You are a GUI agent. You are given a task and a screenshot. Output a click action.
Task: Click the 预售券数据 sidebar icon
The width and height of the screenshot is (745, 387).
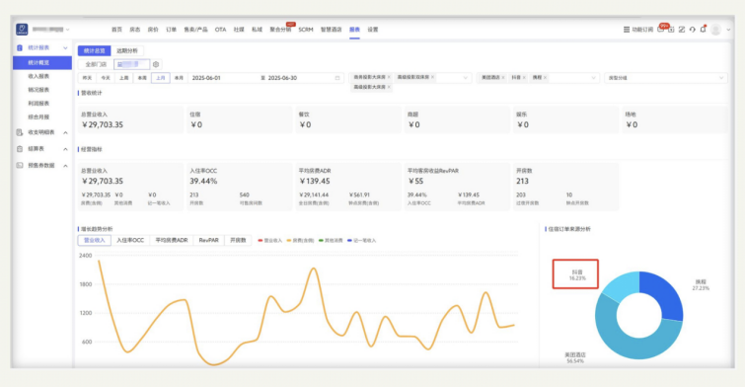20,166
